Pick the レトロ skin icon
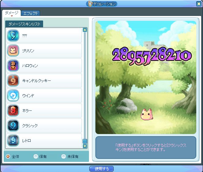 pos(13,140)
